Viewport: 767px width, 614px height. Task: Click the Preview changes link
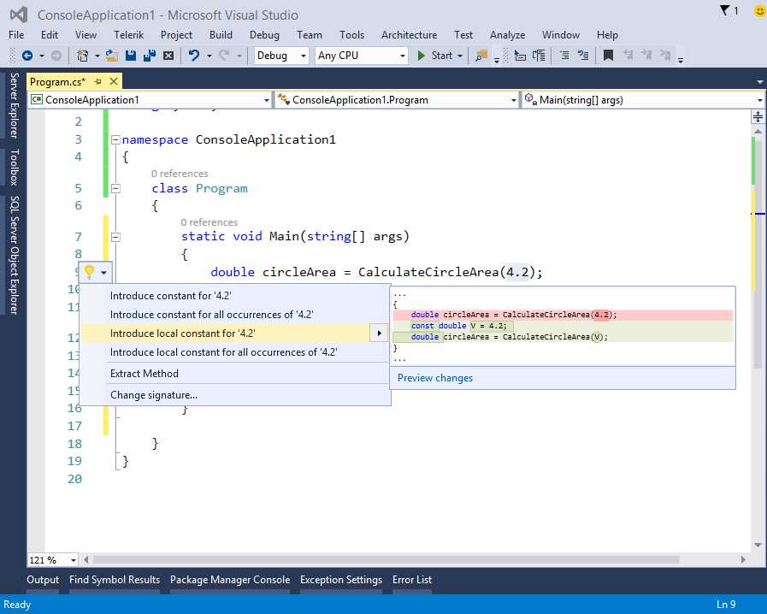point(435,378)
